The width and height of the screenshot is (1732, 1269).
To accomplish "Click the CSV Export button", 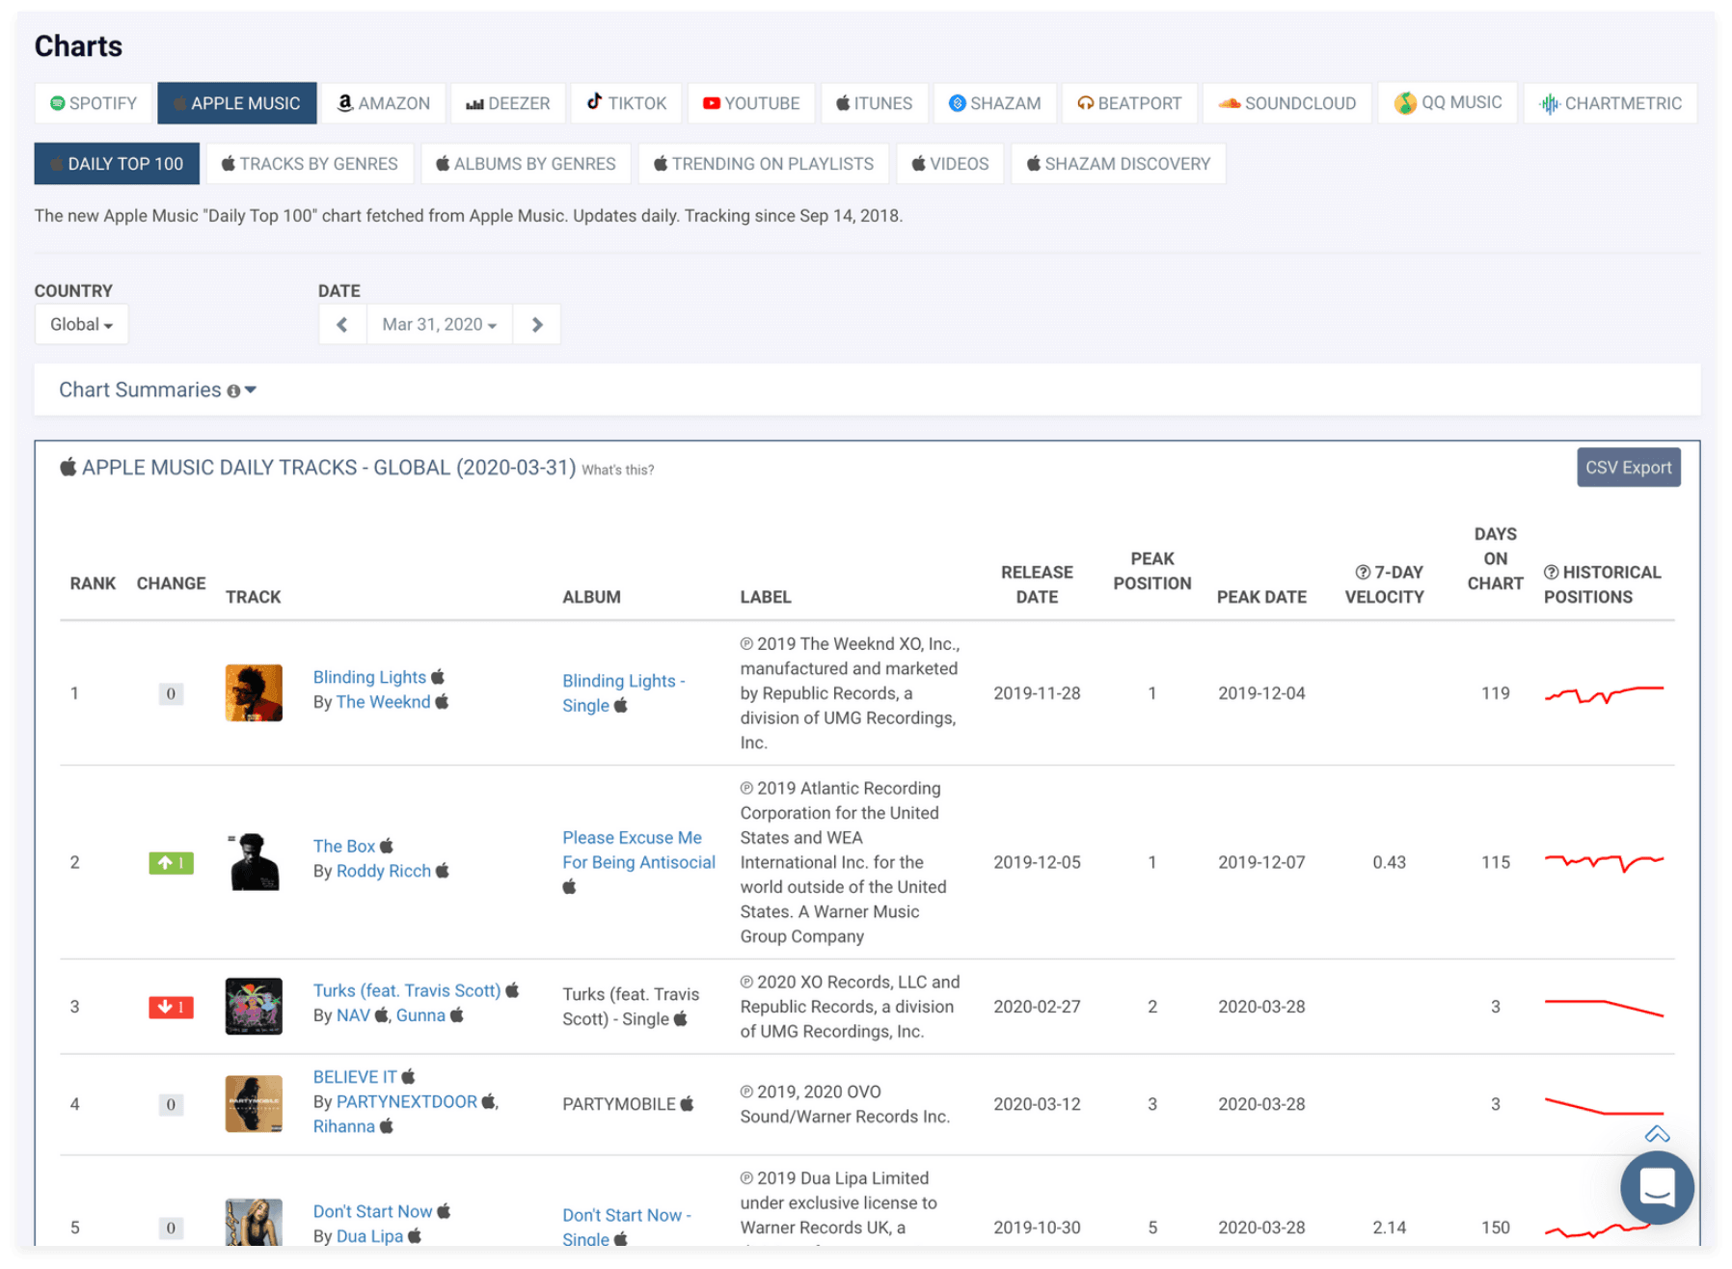I will (1628, 468).
